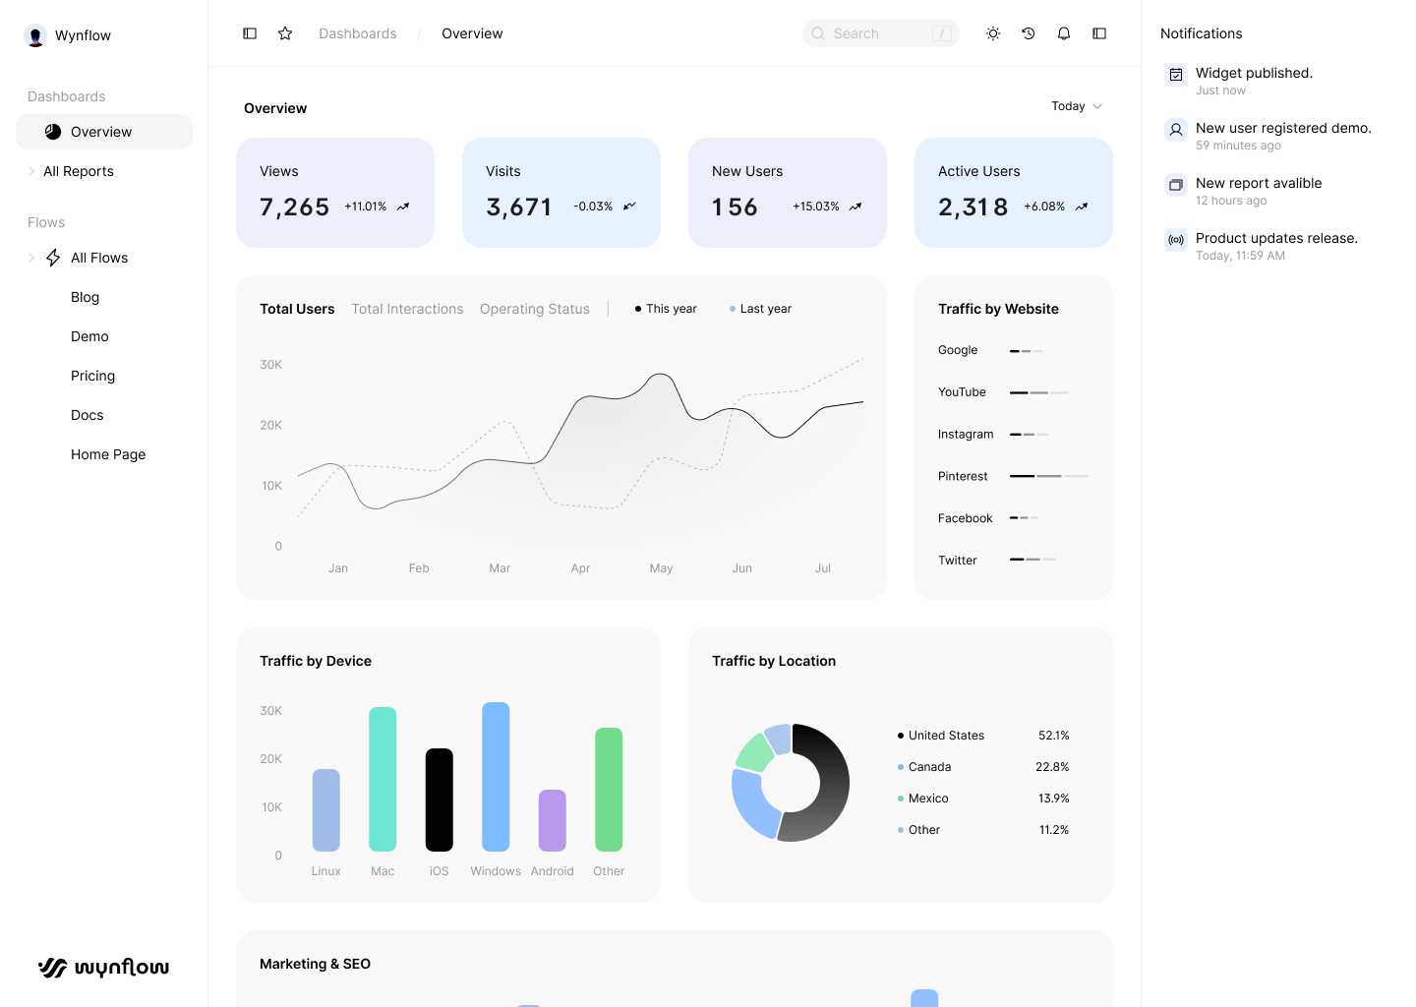Switch to Total Users tab

(297, 309)
